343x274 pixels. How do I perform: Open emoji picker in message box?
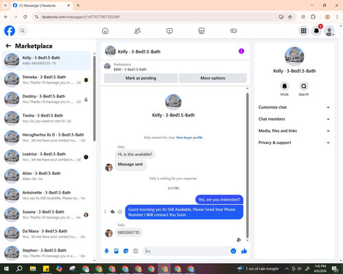[x=233, y=251]
